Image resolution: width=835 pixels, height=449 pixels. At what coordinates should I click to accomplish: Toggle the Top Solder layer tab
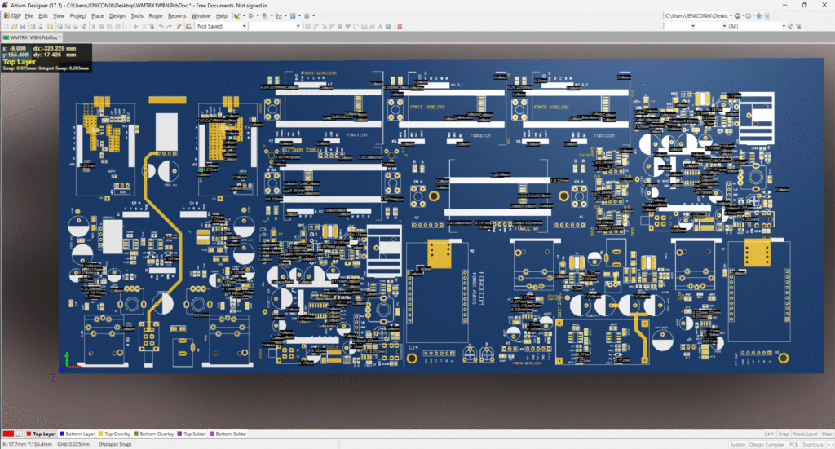[x=194, y=434]
